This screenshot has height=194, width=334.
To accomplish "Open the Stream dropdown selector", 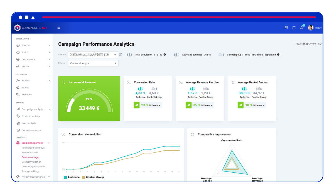I will (93, 55).
